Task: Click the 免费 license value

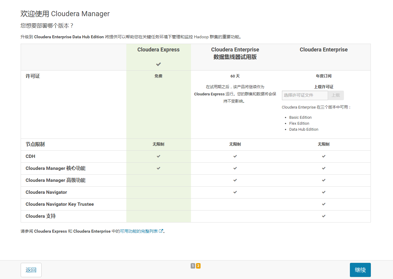Action: (158, 76)
